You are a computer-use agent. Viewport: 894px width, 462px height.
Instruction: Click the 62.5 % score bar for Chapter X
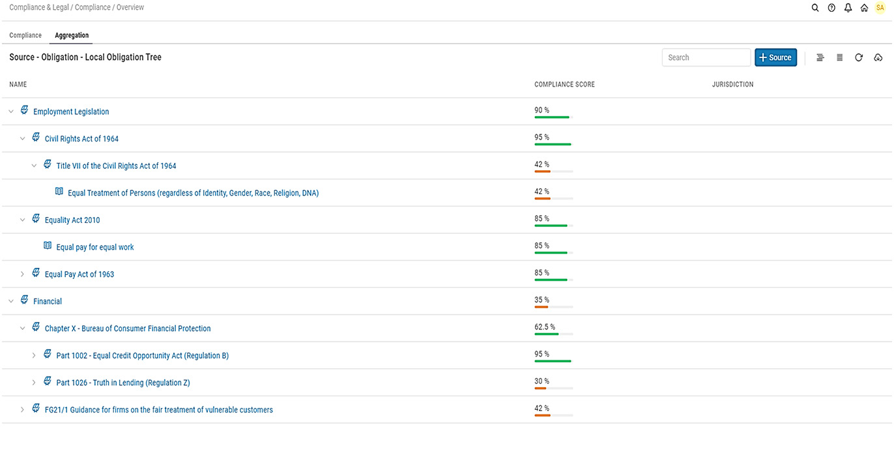(554, 334)
